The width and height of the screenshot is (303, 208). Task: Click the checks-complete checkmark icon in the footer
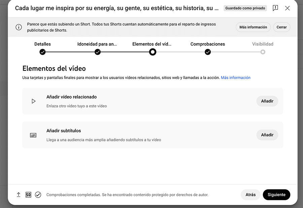click(38, 195)
